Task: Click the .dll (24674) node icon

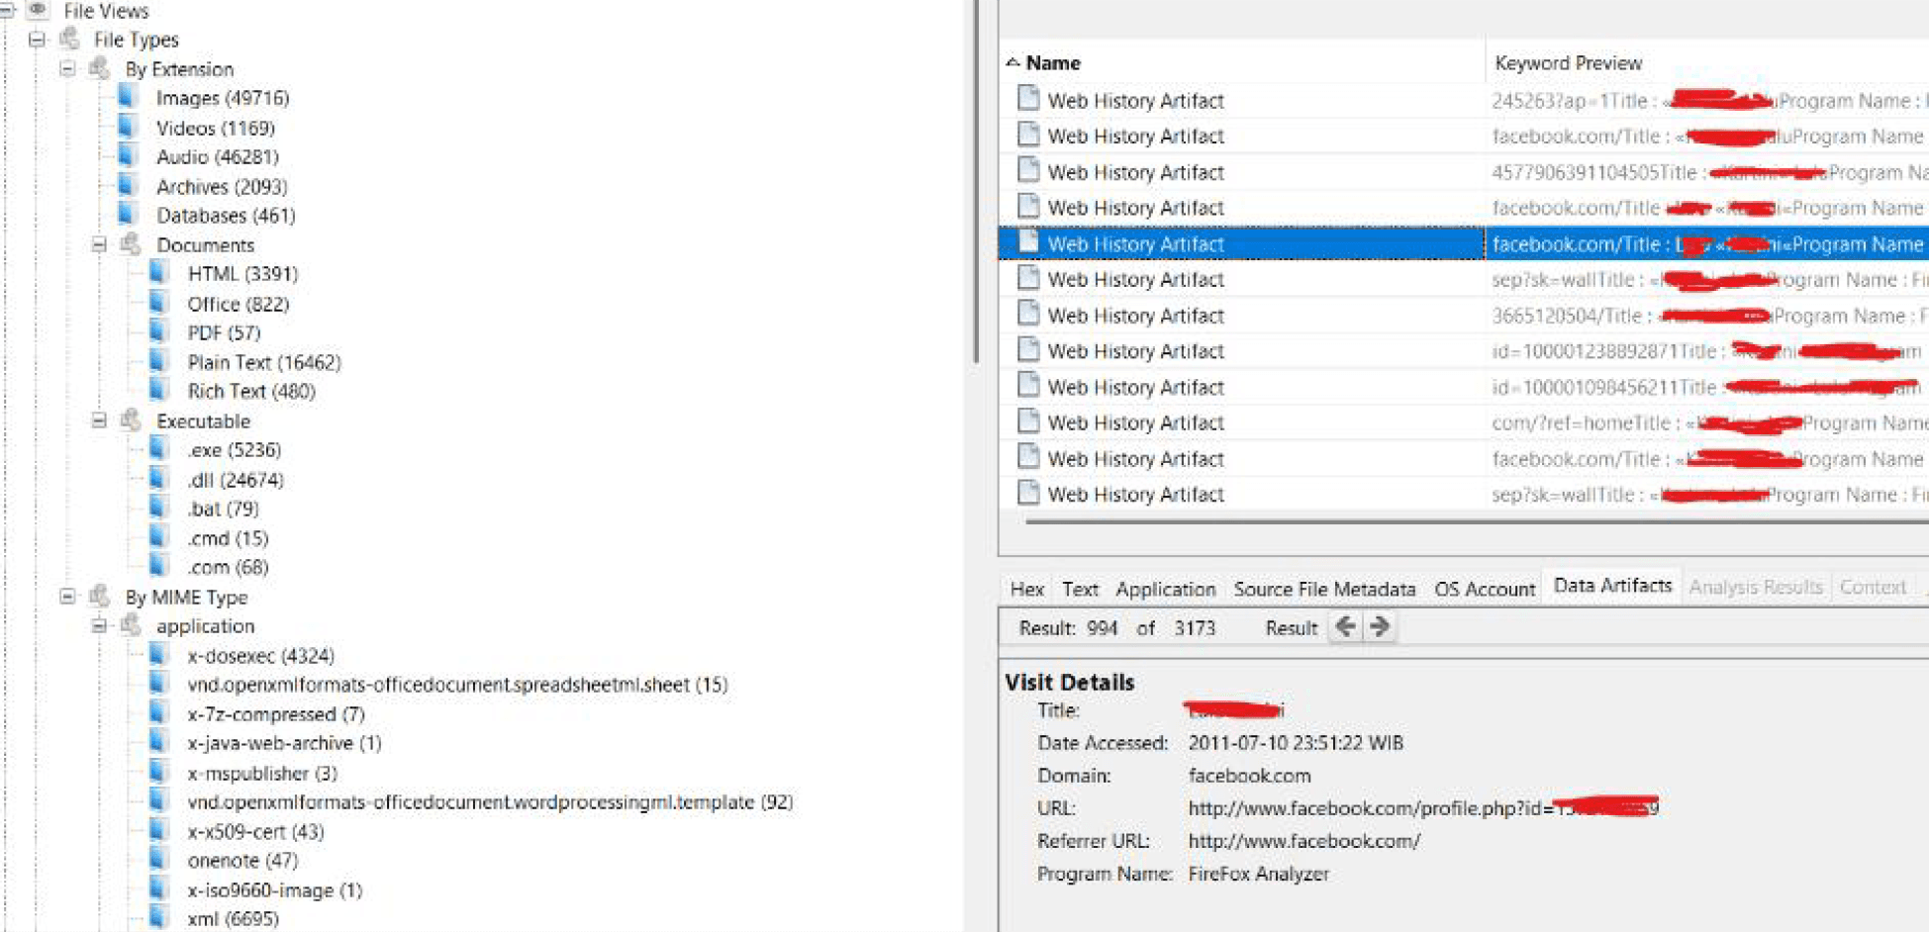Action: (x=158, y=479)
